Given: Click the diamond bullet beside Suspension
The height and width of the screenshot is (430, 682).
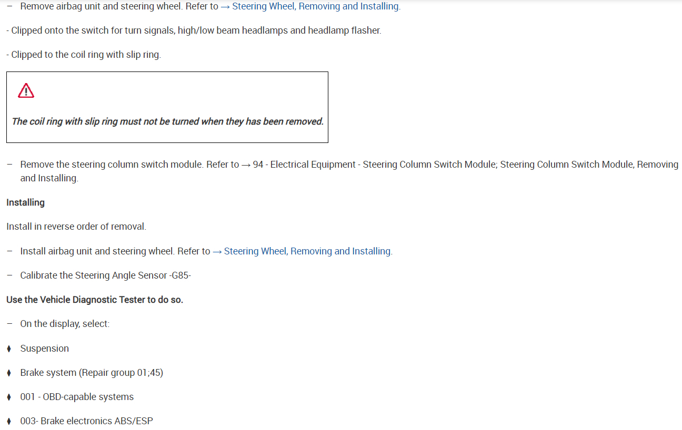Looking at the screenshot, I should tap(9, 349).
